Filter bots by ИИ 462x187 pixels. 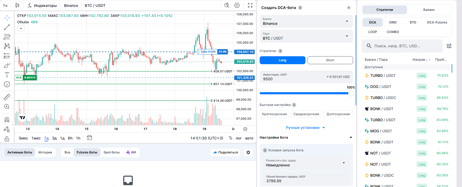pyautogui.click(x=131, y=152)
